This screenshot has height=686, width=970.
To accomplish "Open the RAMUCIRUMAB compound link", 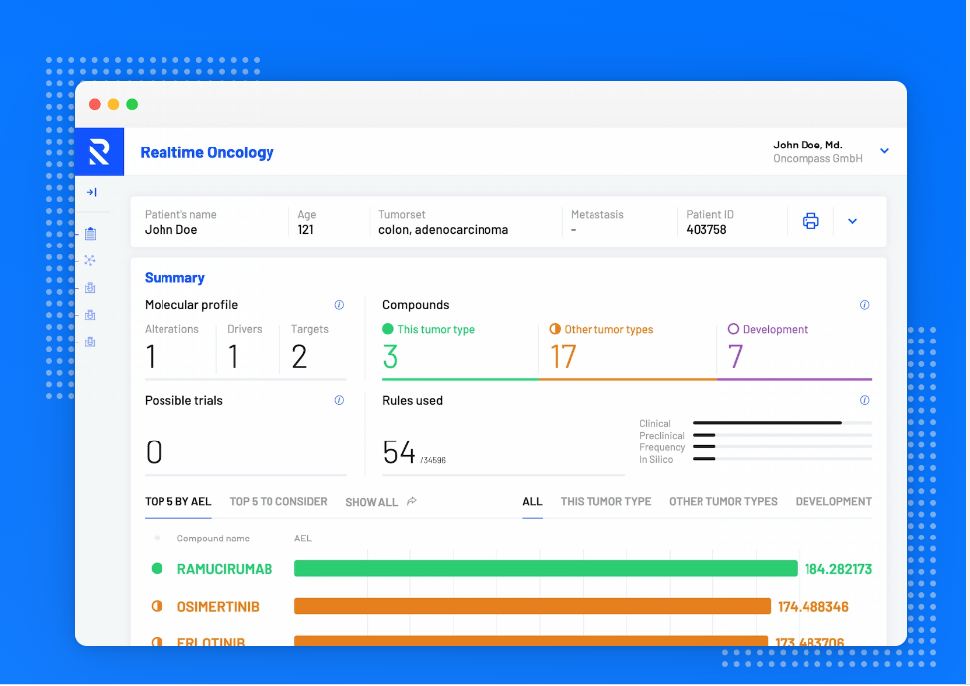I will (x=225, y=569).
